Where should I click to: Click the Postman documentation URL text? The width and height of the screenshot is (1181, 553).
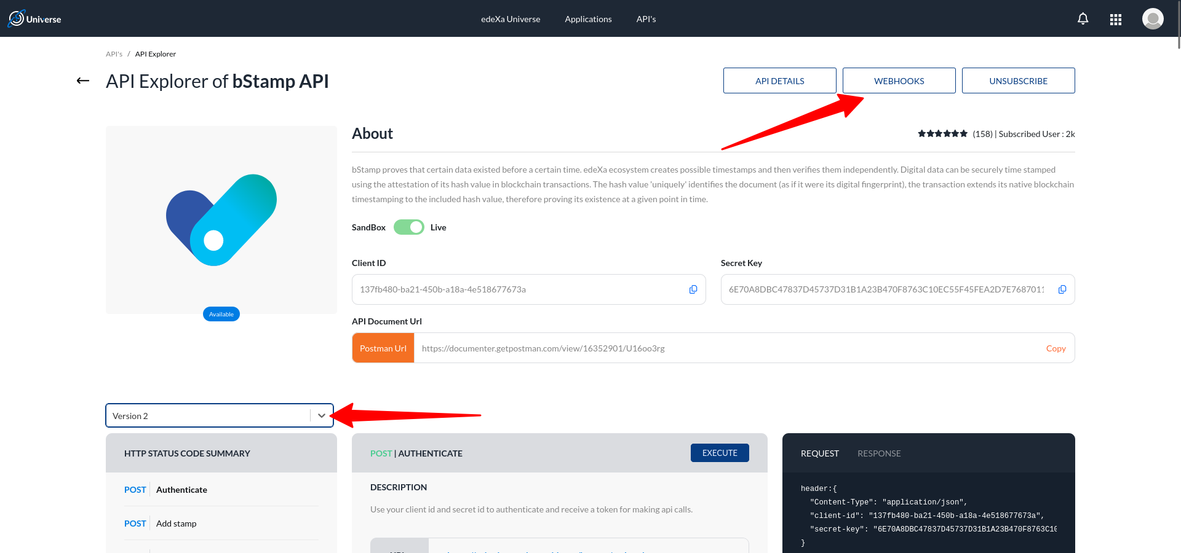(x=543, y=348)
